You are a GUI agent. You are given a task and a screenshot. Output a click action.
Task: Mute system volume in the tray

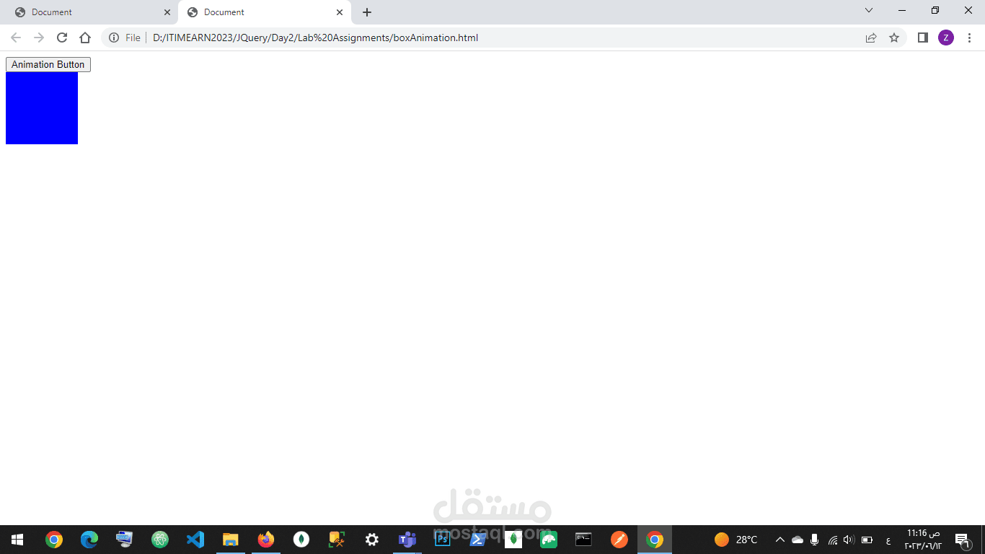848,540
